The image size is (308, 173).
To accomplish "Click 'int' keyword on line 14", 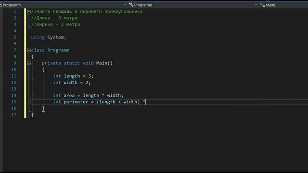I will tap(57, 96).
